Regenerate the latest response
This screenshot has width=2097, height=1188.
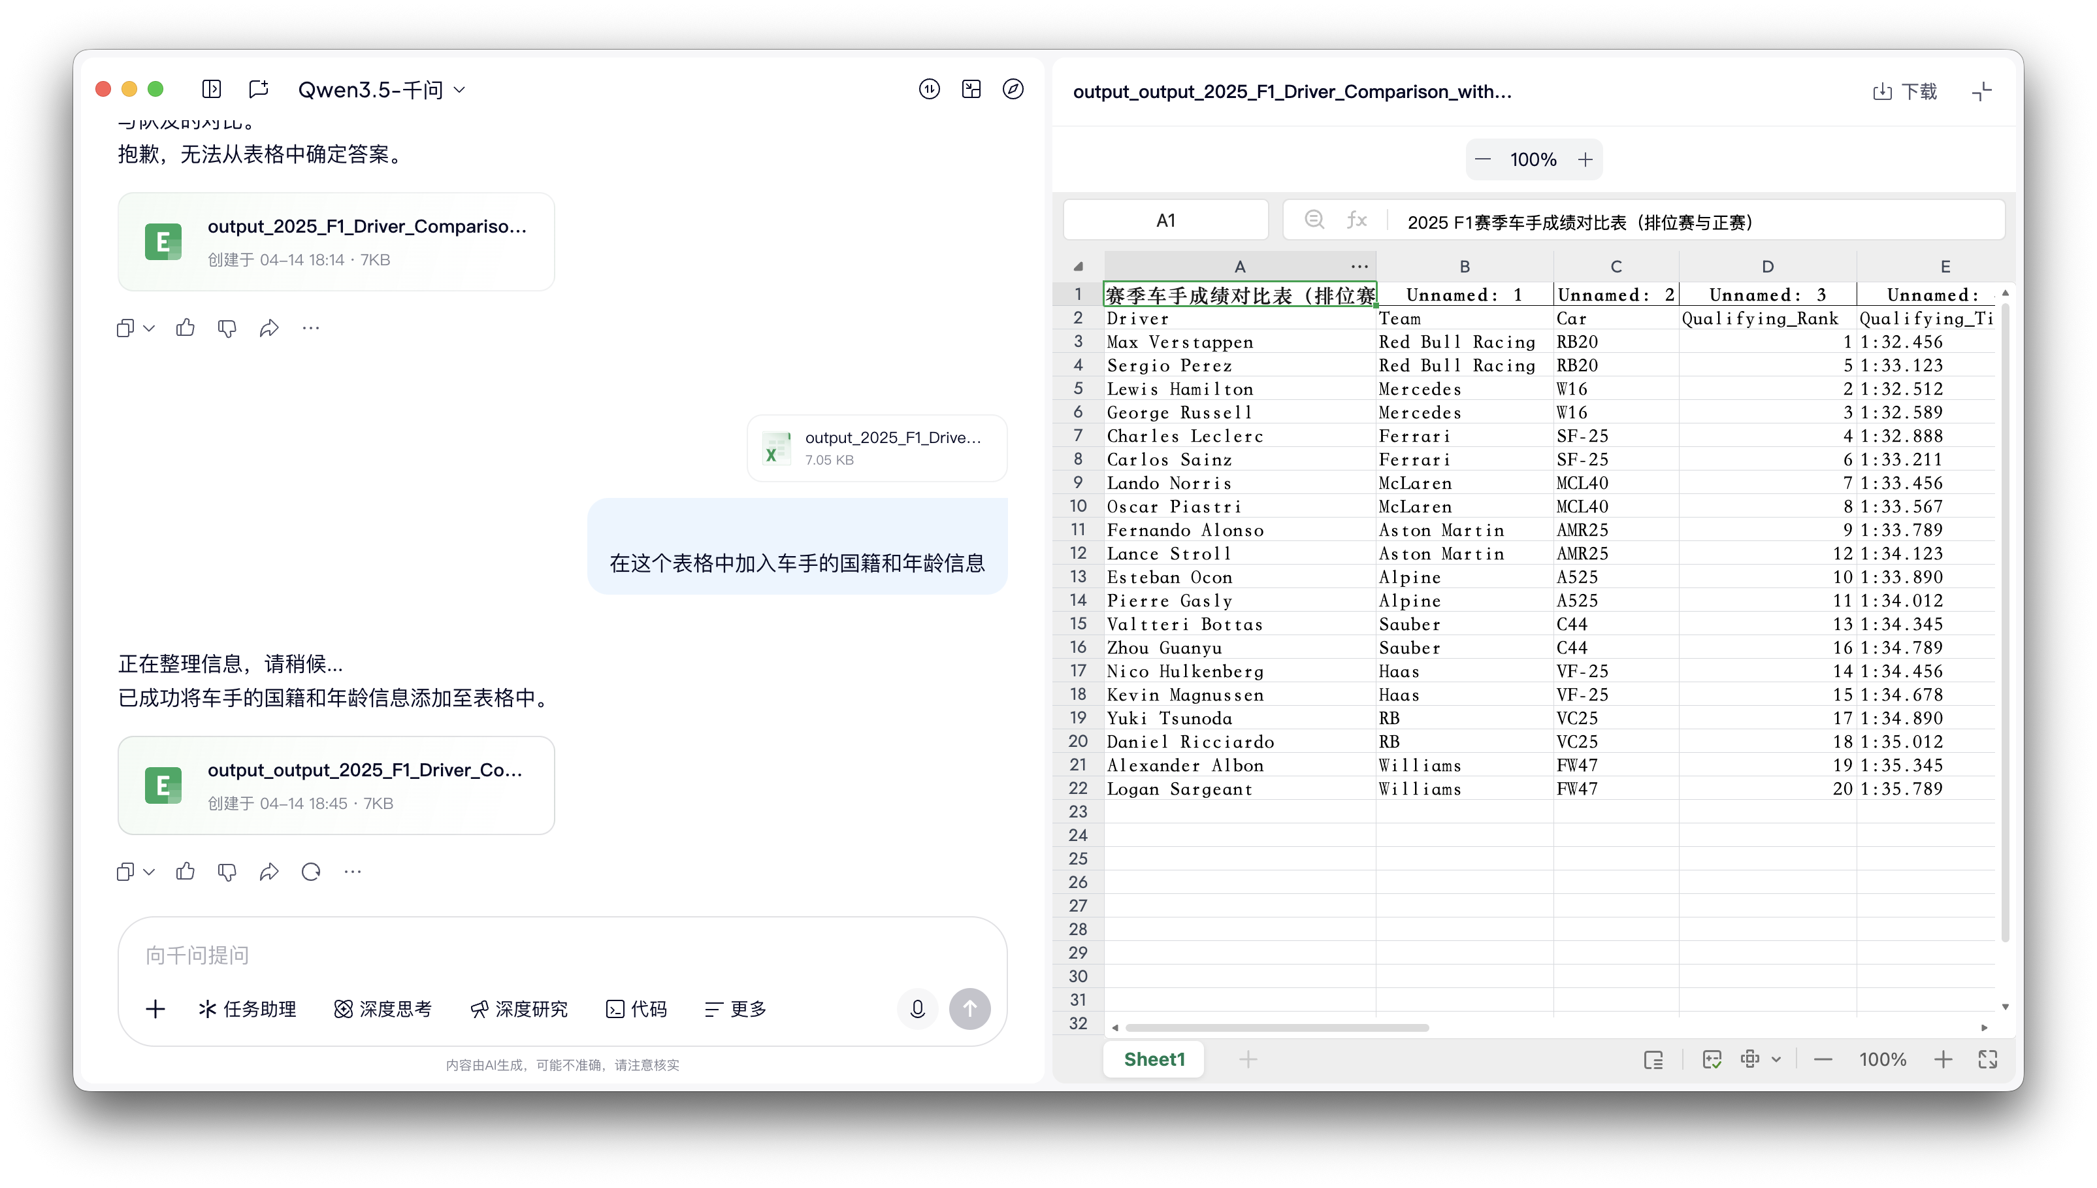[x=311, y=872]
